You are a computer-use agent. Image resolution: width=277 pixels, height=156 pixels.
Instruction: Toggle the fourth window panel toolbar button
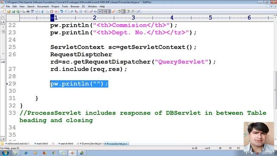tap(132, 12)
